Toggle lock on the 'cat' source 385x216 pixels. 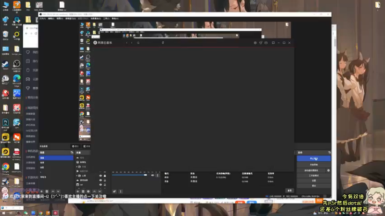pyautogui.click(x=105, y=185)
